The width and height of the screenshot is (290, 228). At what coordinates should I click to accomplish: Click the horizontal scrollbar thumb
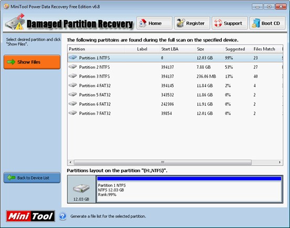(x=163, y=162)
